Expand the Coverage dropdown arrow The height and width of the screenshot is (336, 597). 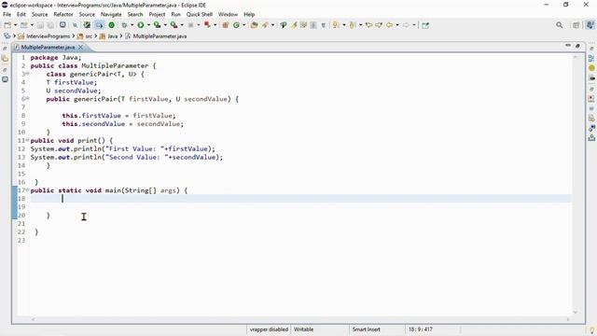[165, 25]
